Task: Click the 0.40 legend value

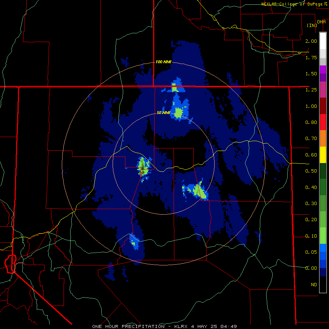Action: click(x=311, y=188)
